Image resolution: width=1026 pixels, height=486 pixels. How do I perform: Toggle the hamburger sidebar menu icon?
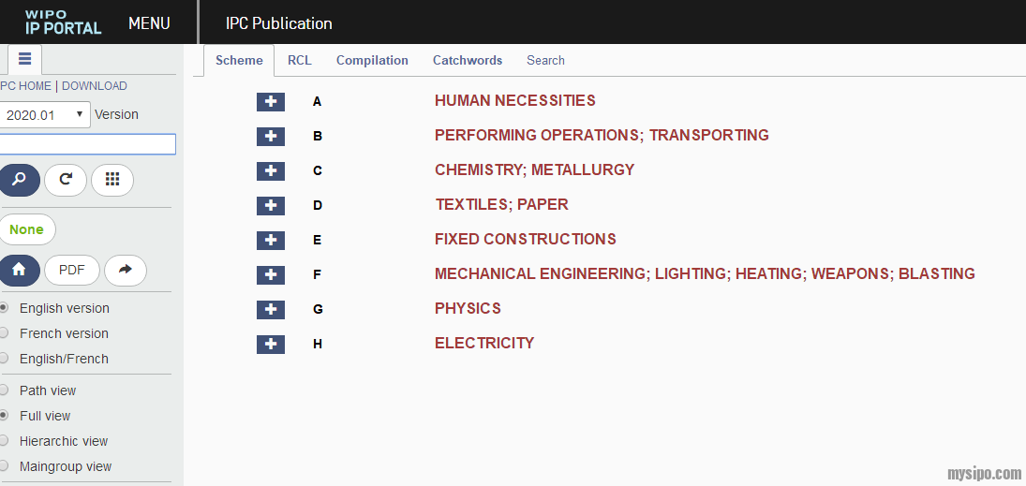pos(25,59)
